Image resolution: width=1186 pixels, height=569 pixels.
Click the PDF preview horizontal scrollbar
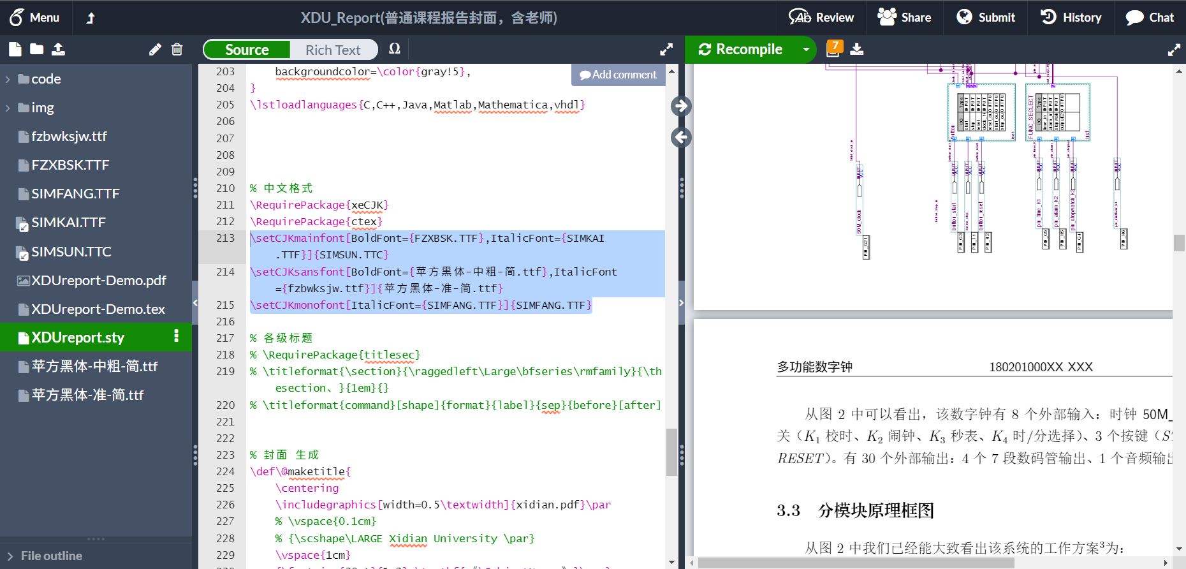tap(856, 563)
